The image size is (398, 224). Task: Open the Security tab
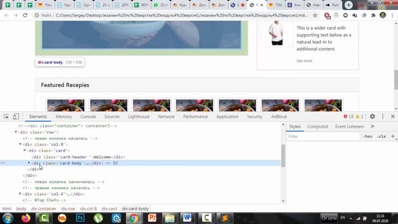254,116
